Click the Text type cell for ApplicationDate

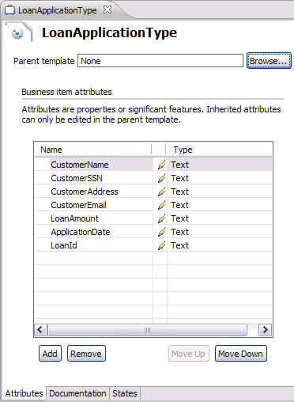pyautogui.click(x=219, y=232)
